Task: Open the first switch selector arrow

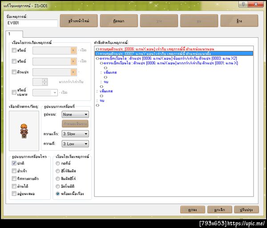Action: click(73, 50)
